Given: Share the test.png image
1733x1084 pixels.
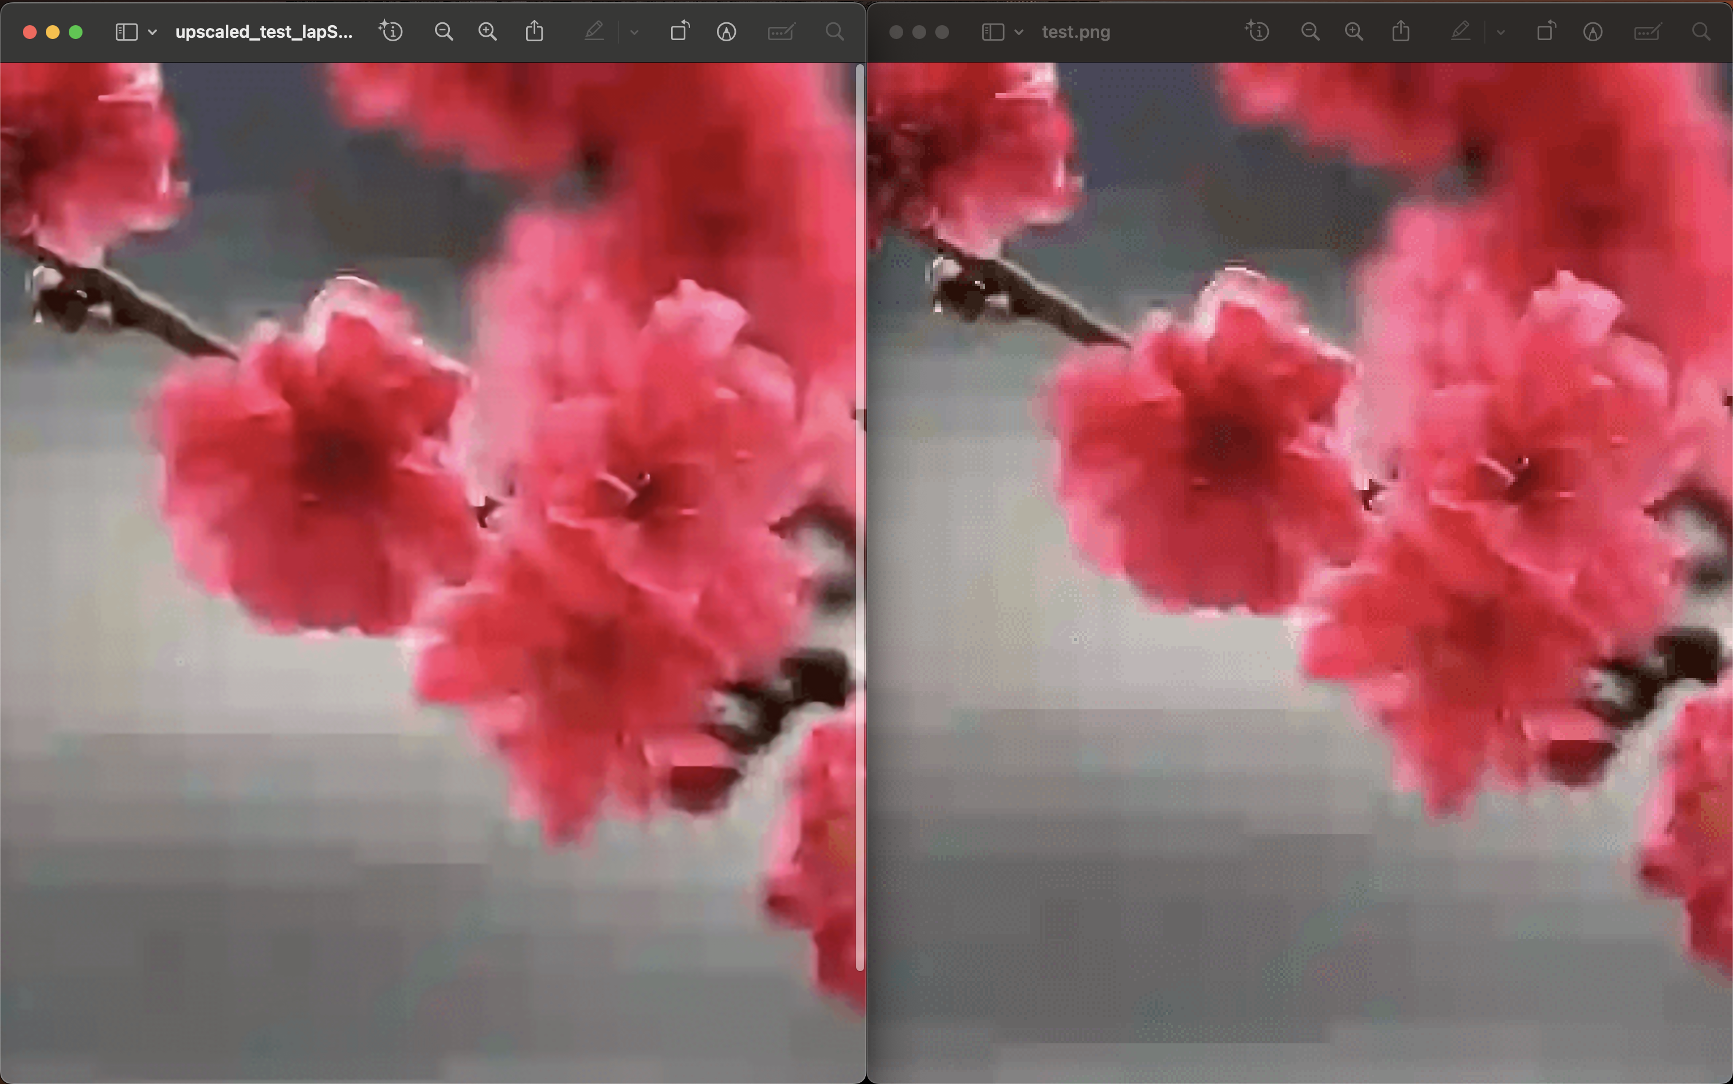Looking at the screenshot, I should pyautogui.click(x=1401, y=31).
